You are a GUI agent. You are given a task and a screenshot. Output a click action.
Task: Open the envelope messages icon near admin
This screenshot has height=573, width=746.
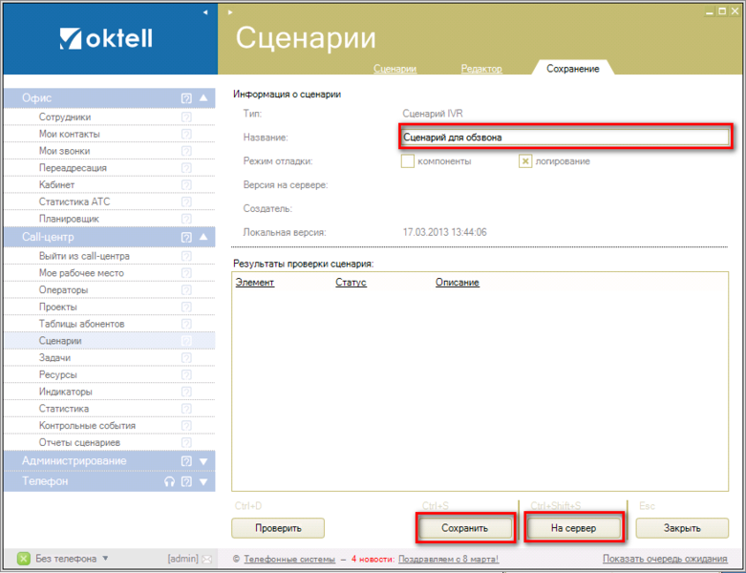[207, 560]
